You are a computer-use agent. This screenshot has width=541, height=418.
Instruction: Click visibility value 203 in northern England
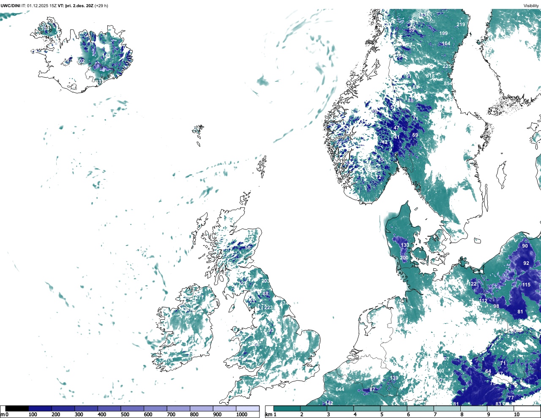click(x=265, y=281)
